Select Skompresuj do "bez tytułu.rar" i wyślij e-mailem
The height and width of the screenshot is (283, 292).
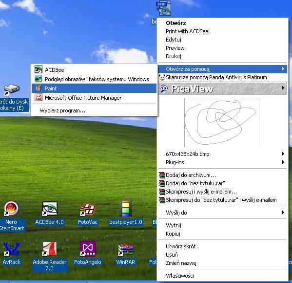click(222, 200)
